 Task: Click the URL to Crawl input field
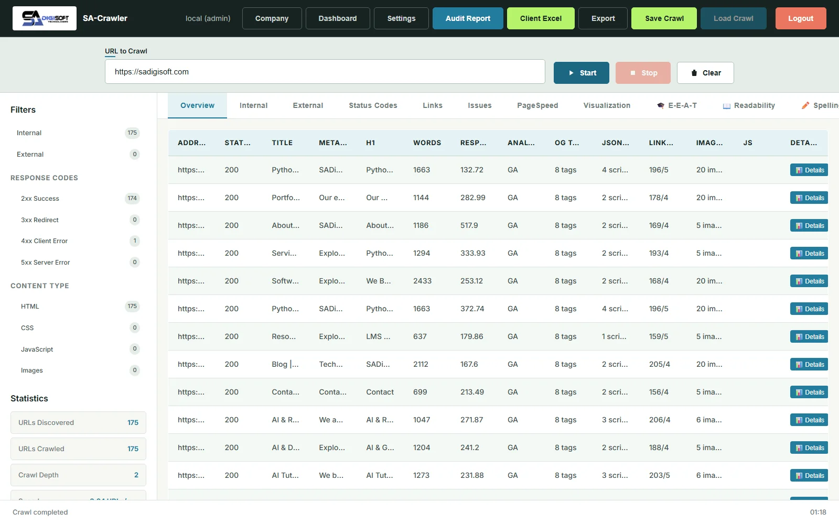pos(325,72)
